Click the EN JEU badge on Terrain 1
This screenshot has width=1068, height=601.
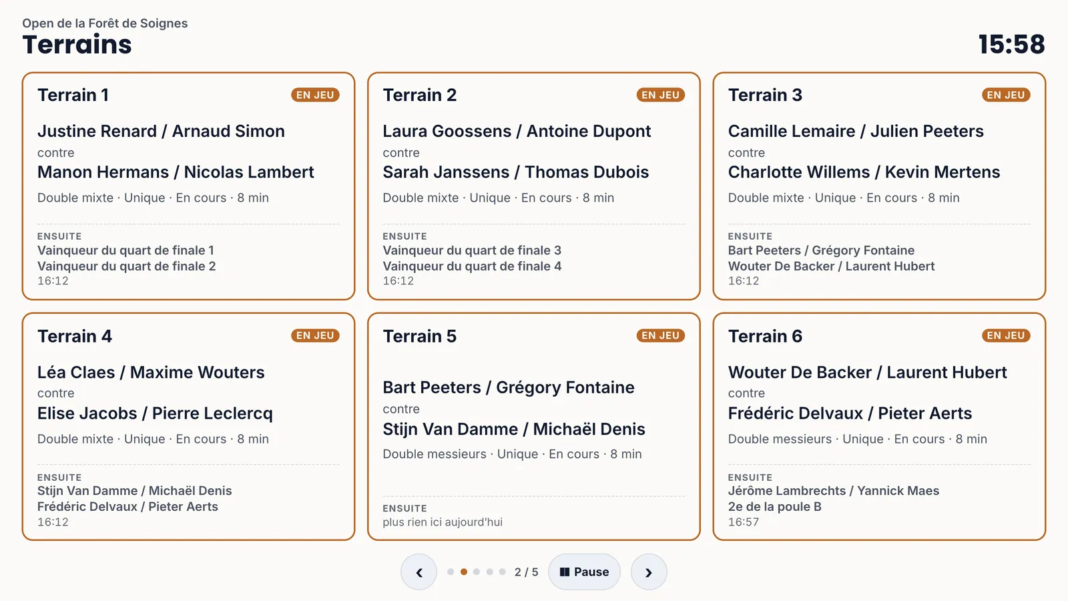[x=315, y=95]
